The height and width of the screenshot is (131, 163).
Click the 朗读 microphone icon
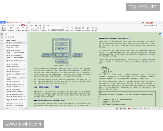pyautogui.click(x=93, y=29)
